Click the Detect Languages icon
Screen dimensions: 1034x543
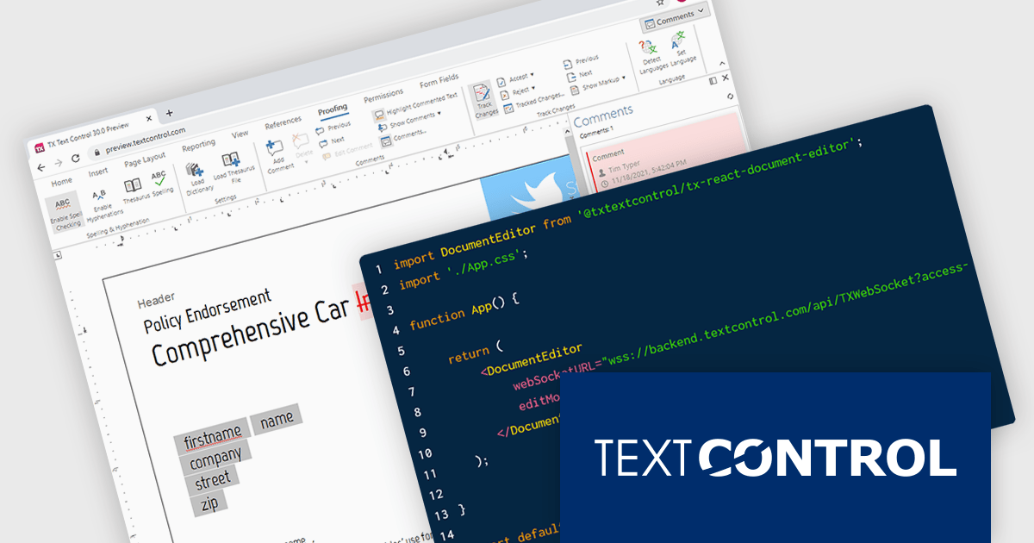(x=648, y=48)
